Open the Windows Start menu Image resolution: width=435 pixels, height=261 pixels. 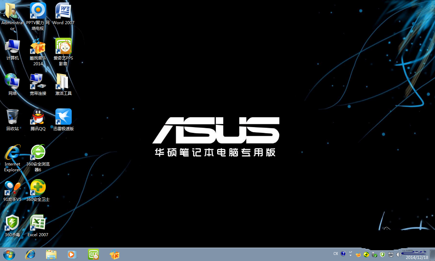(x=9, y=254)
